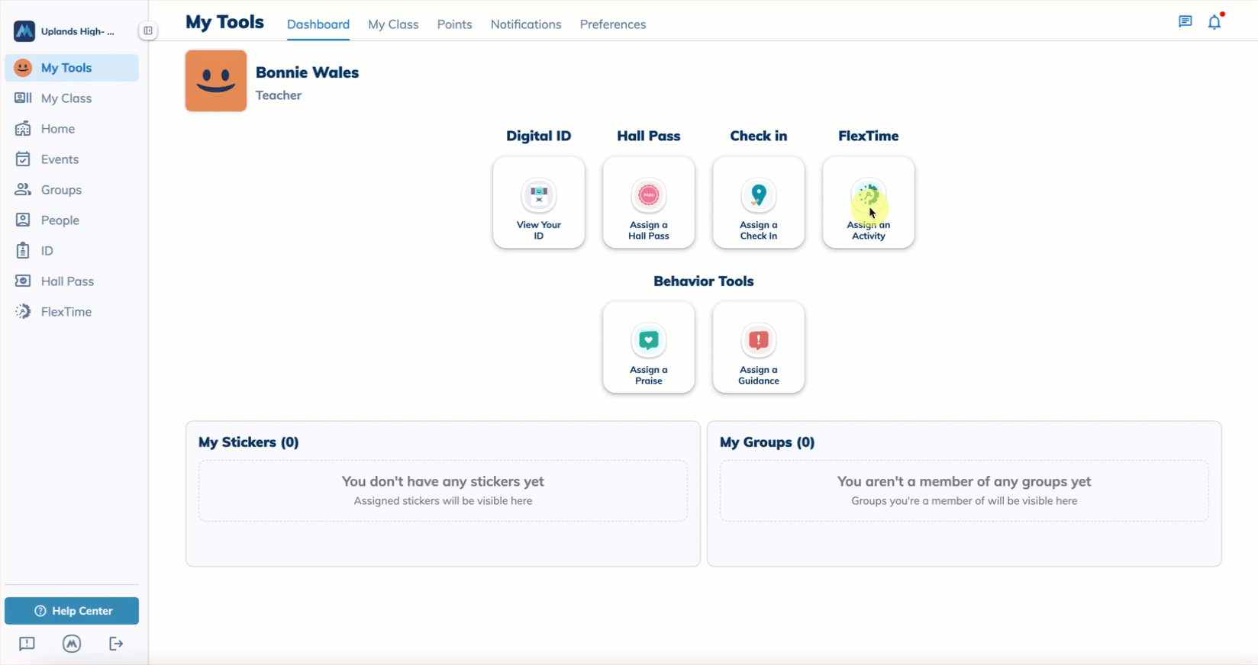The height and width of the screenshot is (665, 1258).
Task: Click the logout icon in sidebar footer
Action: tap(116, 644)
